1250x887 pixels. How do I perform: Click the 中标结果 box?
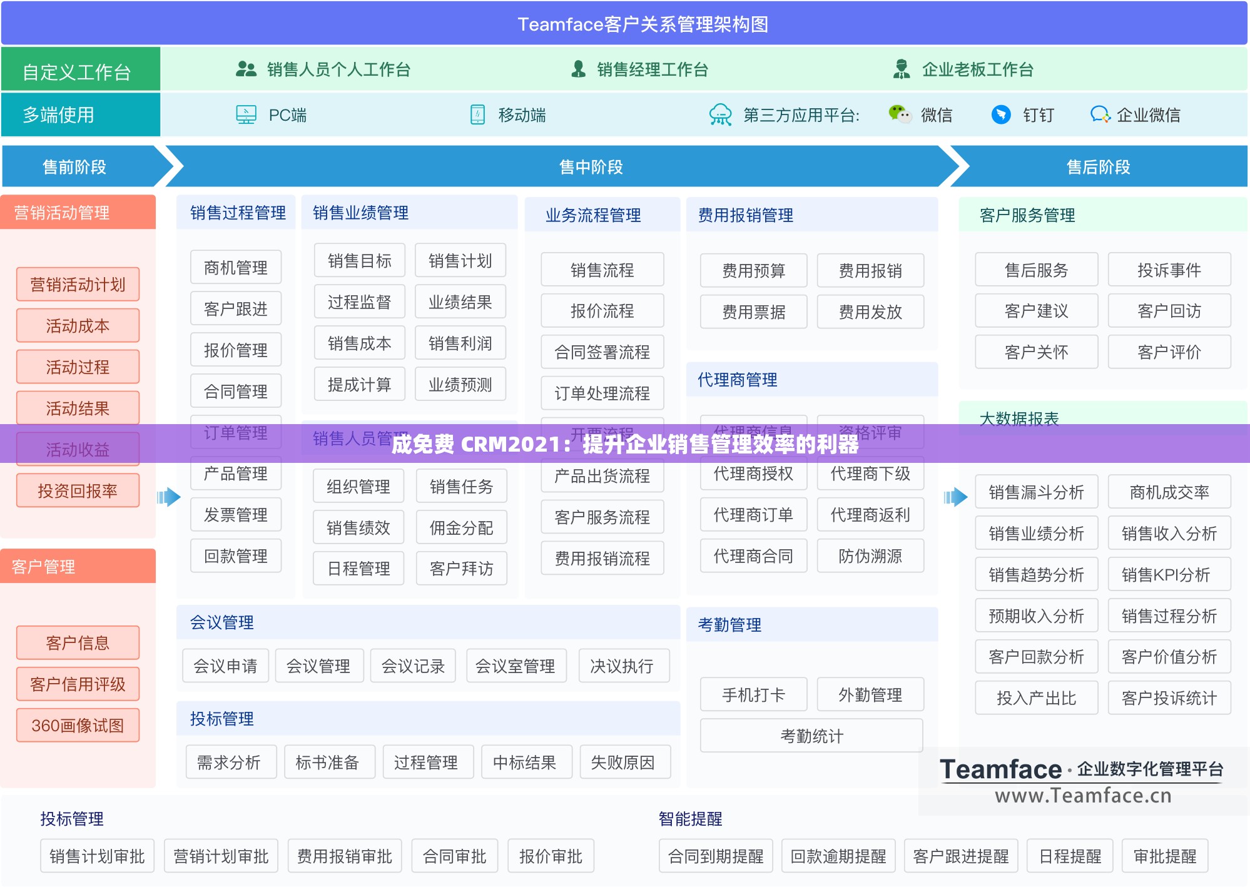click(527, 762)
